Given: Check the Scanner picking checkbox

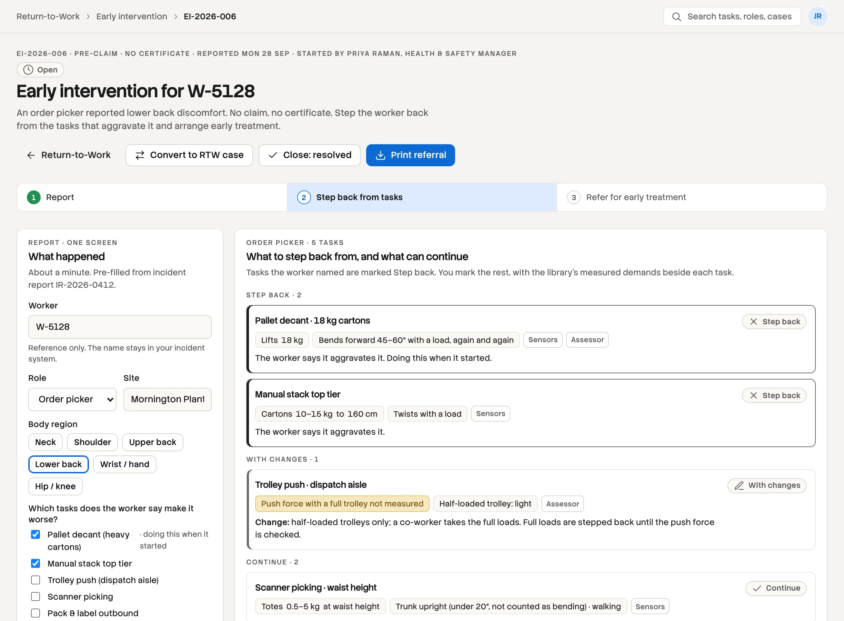Looking at the screenshot, I should 35,597.
